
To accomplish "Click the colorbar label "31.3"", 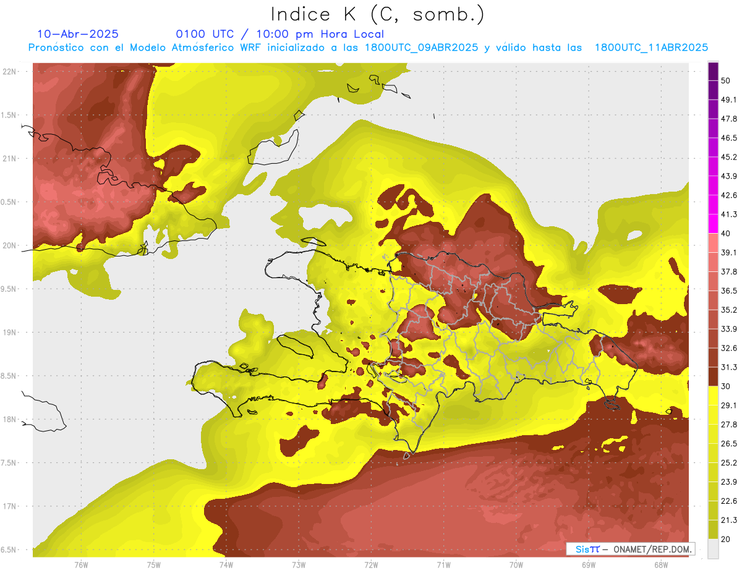I will (x=729, y=367).
